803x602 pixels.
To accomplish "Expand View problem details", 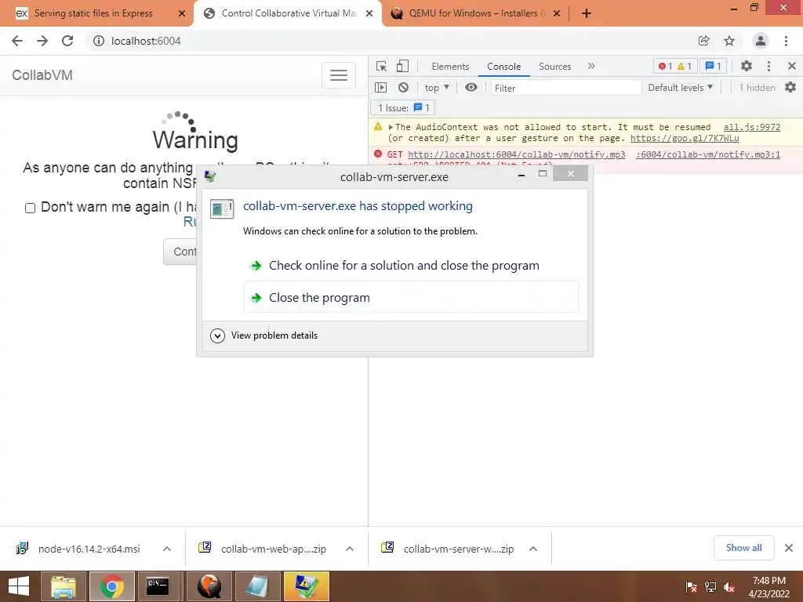I will click(263, 335).
